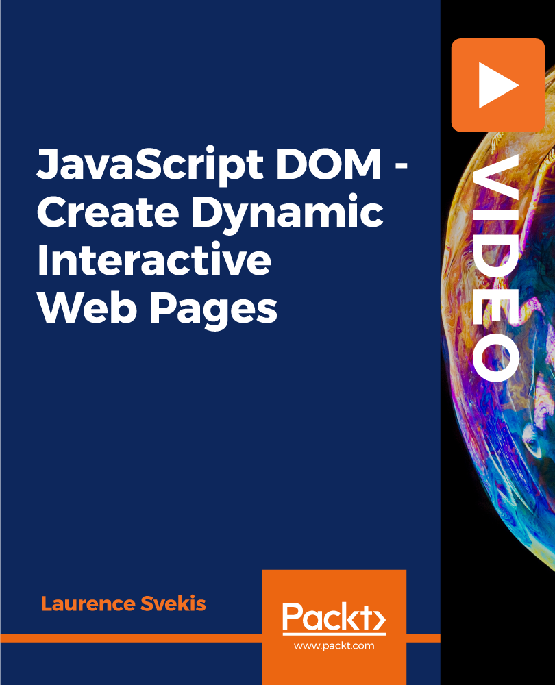Click the vertical VIDEO label
Image resolution: width=555 pixels, height=685 pixels.
(496, 267)
